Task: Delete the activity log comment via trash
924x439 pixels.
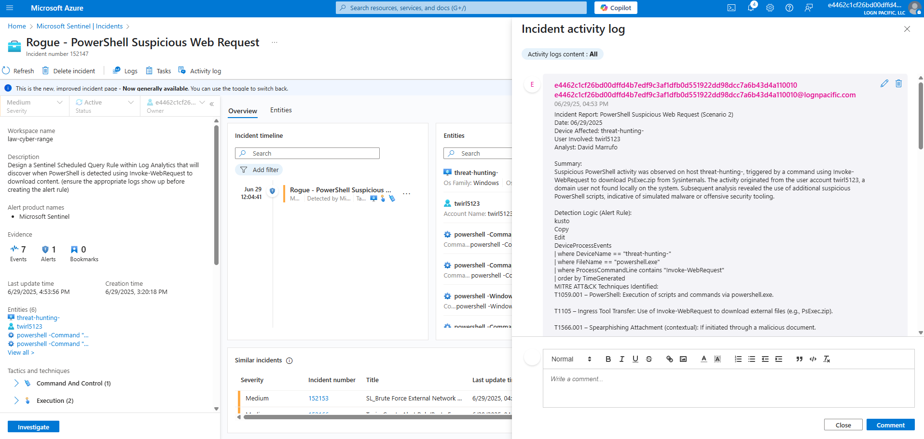Action: pyautogui.click(x=898, y=83)
